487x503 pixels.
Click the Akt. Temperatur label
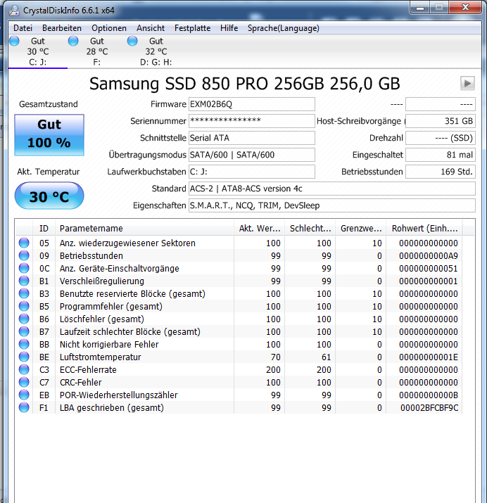49,172
